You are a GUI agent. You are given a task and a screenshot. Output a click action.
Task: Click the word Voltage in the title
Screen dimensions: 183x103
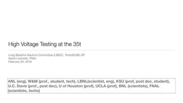point(30,44)
